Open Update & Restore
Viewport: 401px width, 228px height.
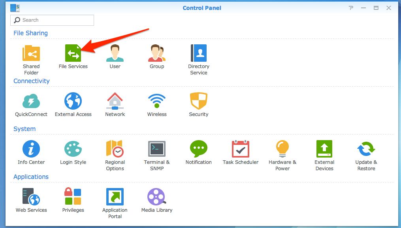pos(366,149)
